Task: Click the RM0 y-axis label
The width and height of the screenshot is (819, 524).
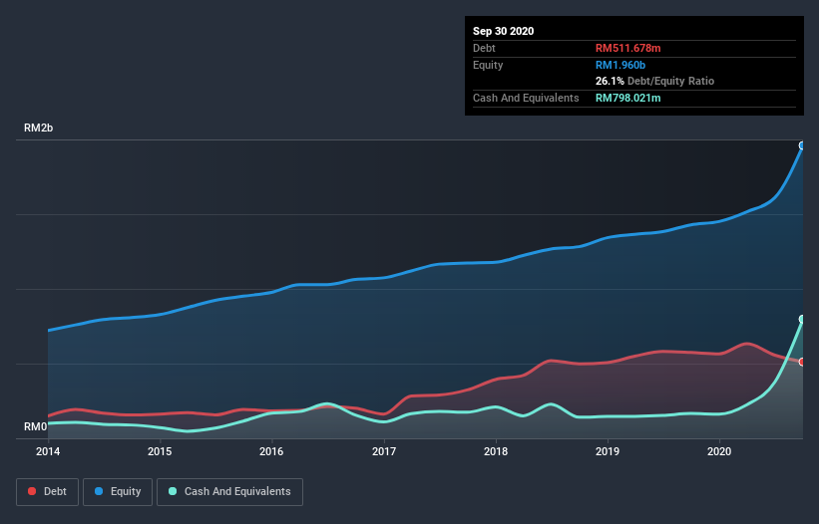Action: coord(35,426)
